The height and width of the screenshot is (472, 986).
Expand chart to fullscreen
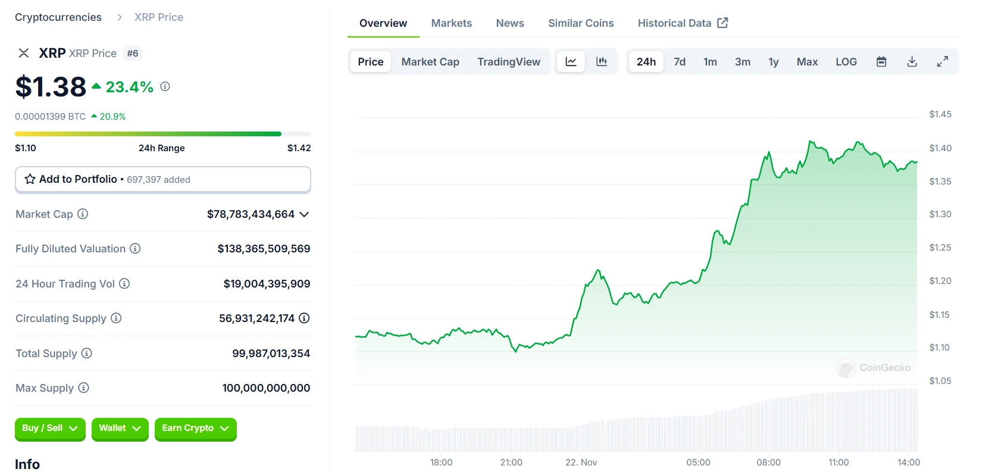tap(943, 61)
